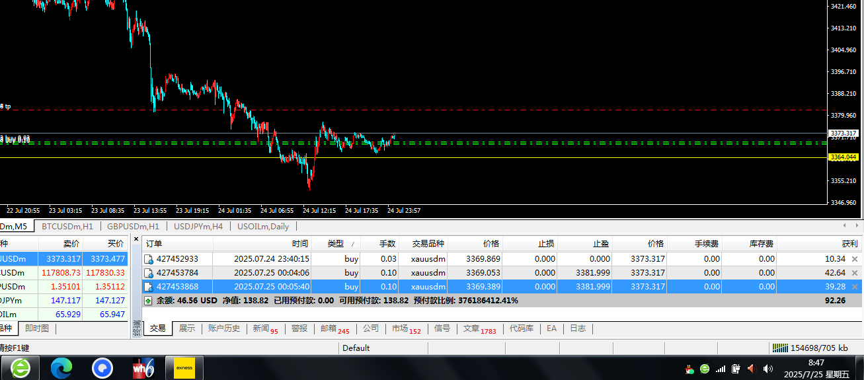Image resolution: width=864 pixels, height=380 pixels.
Task: Click the total profit value 92.26
Action: pos(835,300)
